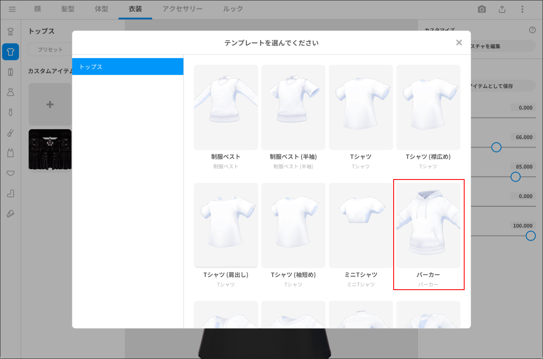Select the dress one-piece sidebar icon

pyautogui.click(x=11, y=92)
